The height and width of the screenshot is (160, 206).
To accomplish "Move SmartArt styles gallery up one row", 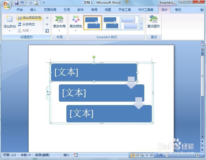I will (x=141, y=18).
